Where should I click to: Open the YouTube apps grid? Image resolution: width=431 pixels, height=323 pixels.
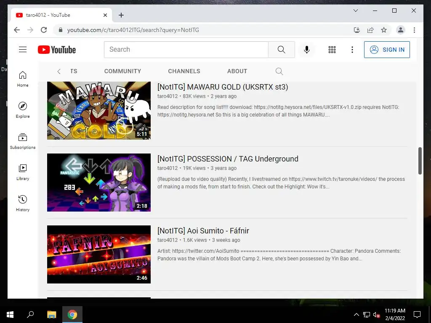[x=332, y=50]
